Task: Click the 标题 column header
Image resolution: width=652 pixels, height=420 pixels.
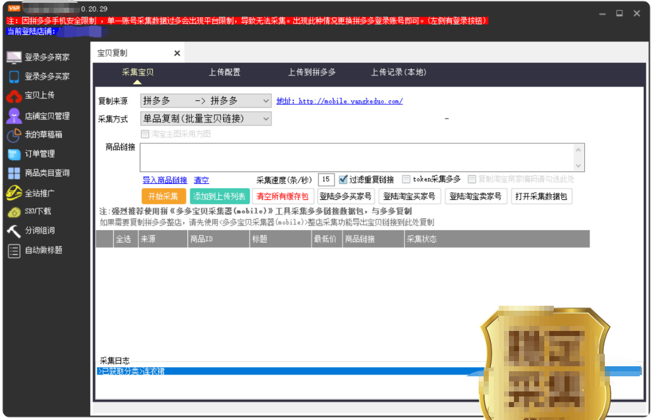Action: 281,239
